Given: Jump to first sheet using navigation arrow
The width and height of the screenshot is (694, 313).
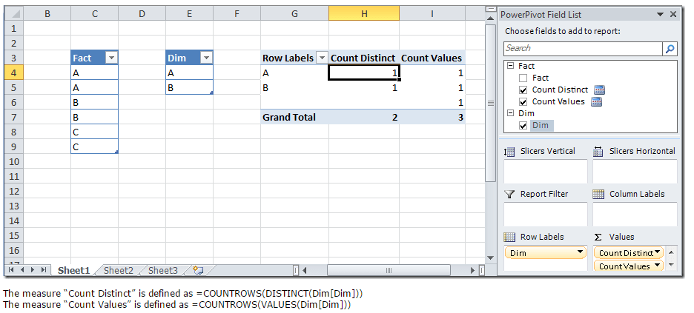Looking at the screenshot, I should click(12, 271).
